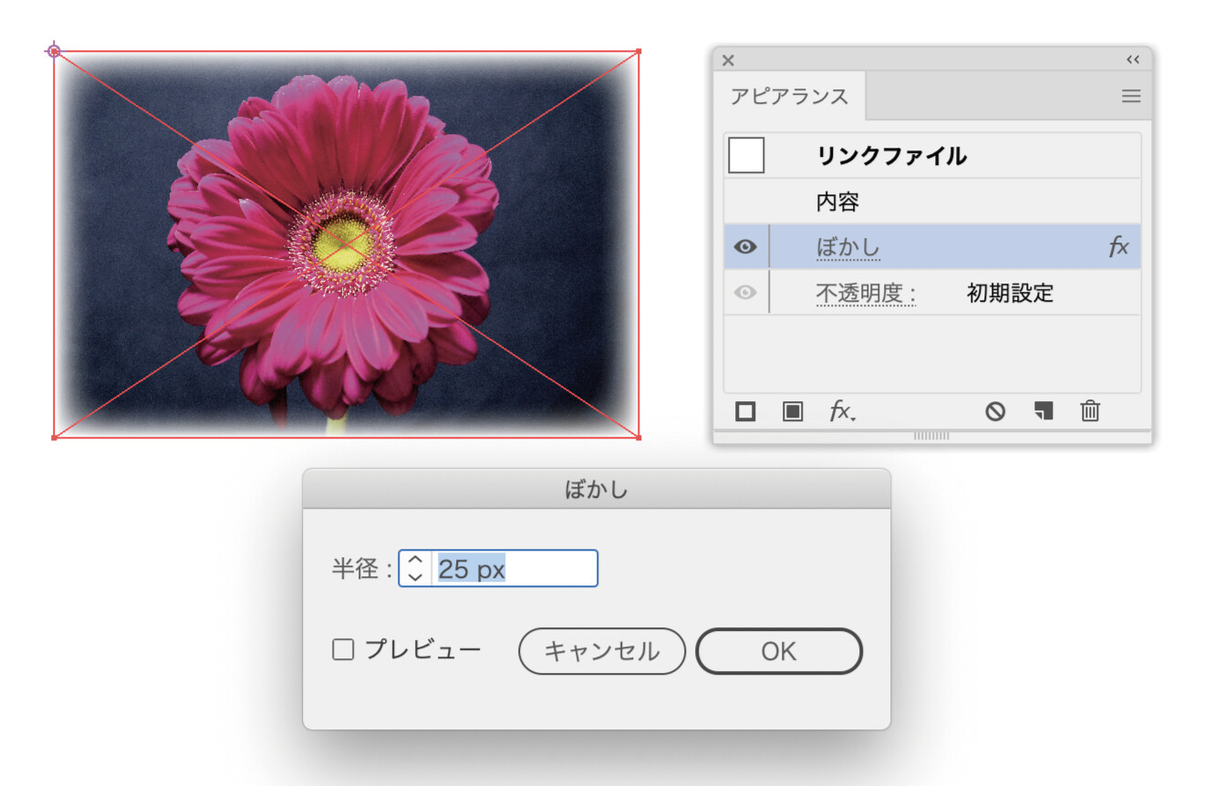1206x786 pixels.
Task: Click the ぼかし dialog title bar
Action: click(597, 490)
